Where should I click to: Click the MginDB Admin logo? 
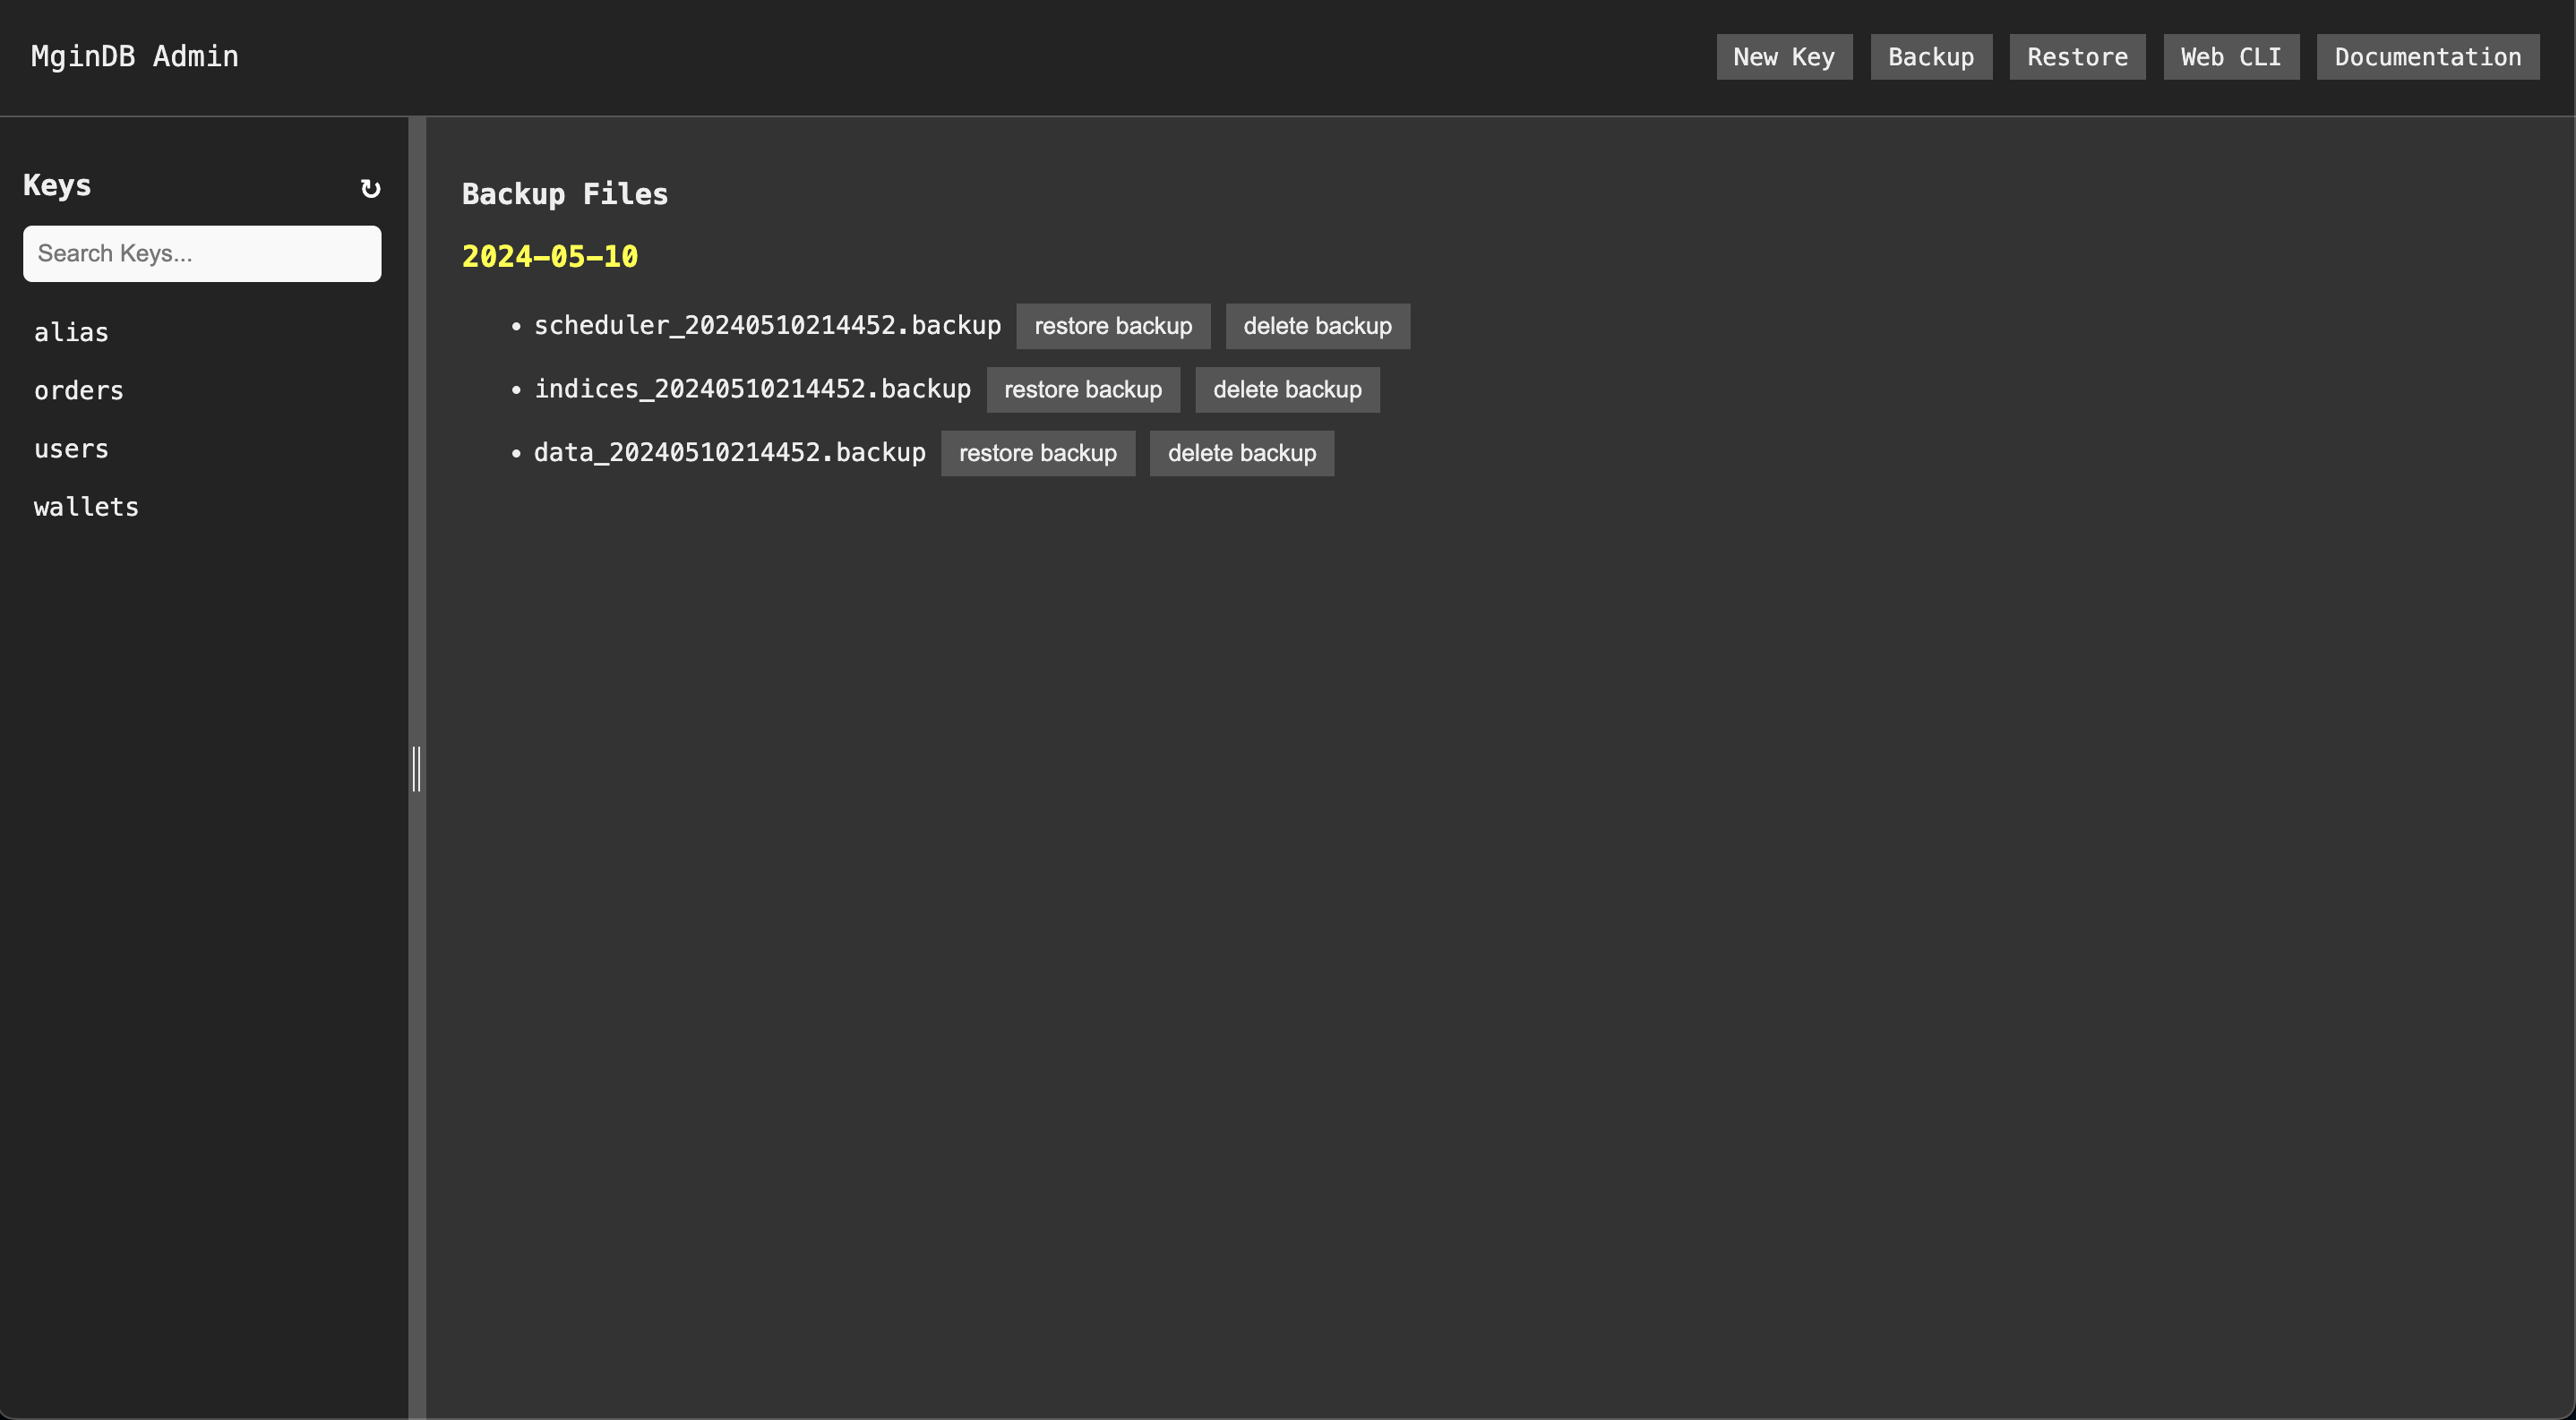134,56
